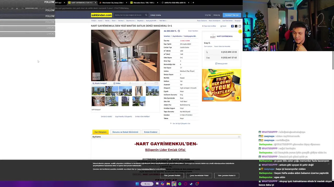This screenshot has width=334, height=187.
Task: Open Kredi Teklifleri link
Action: [x=193, y=31]
